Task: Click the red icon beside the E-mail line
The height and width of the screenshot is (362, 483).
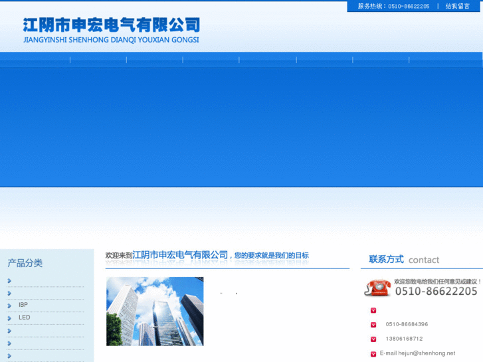Action: [x=373, y=354]
